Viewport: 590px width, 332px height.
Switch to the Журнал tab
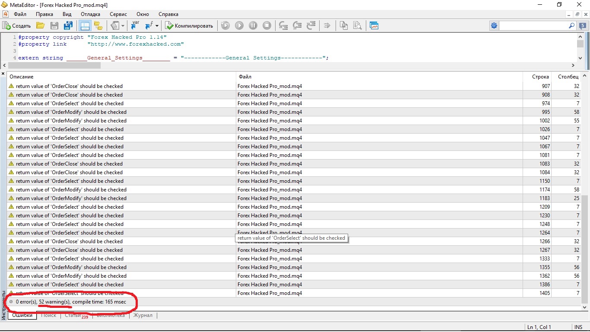point(143,315)
